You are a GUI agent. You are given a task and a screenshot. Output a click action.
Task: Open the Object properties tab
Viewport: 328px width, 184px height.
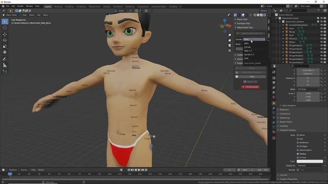274,103
